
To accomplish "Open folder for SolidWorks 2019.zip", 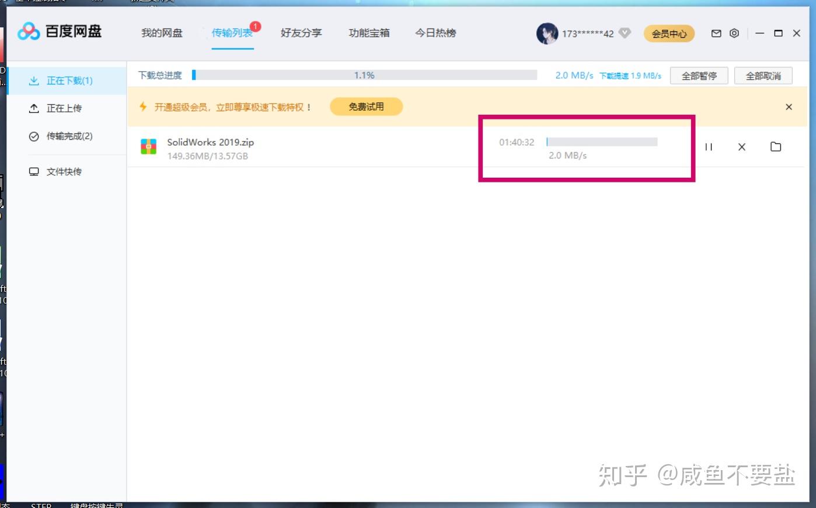I will tap(776, 147).
